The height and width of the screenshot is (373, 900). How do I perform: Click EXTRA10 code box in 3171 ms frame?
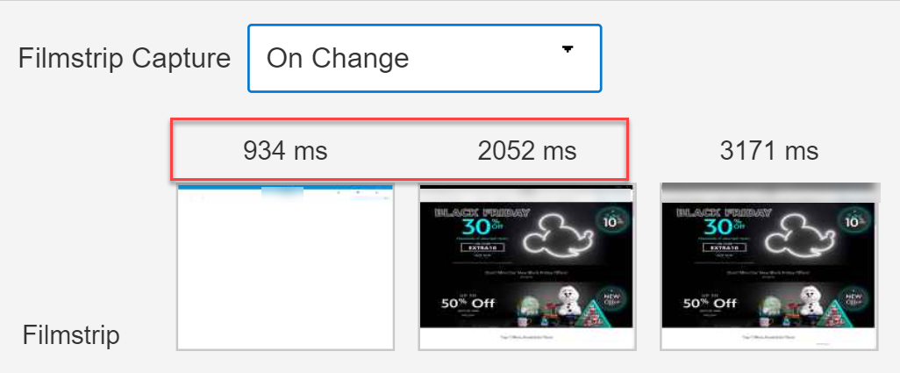pos(724,247)
